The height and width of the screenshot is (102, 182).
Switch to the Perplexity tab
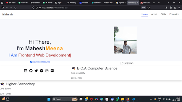tap(72, 3)
